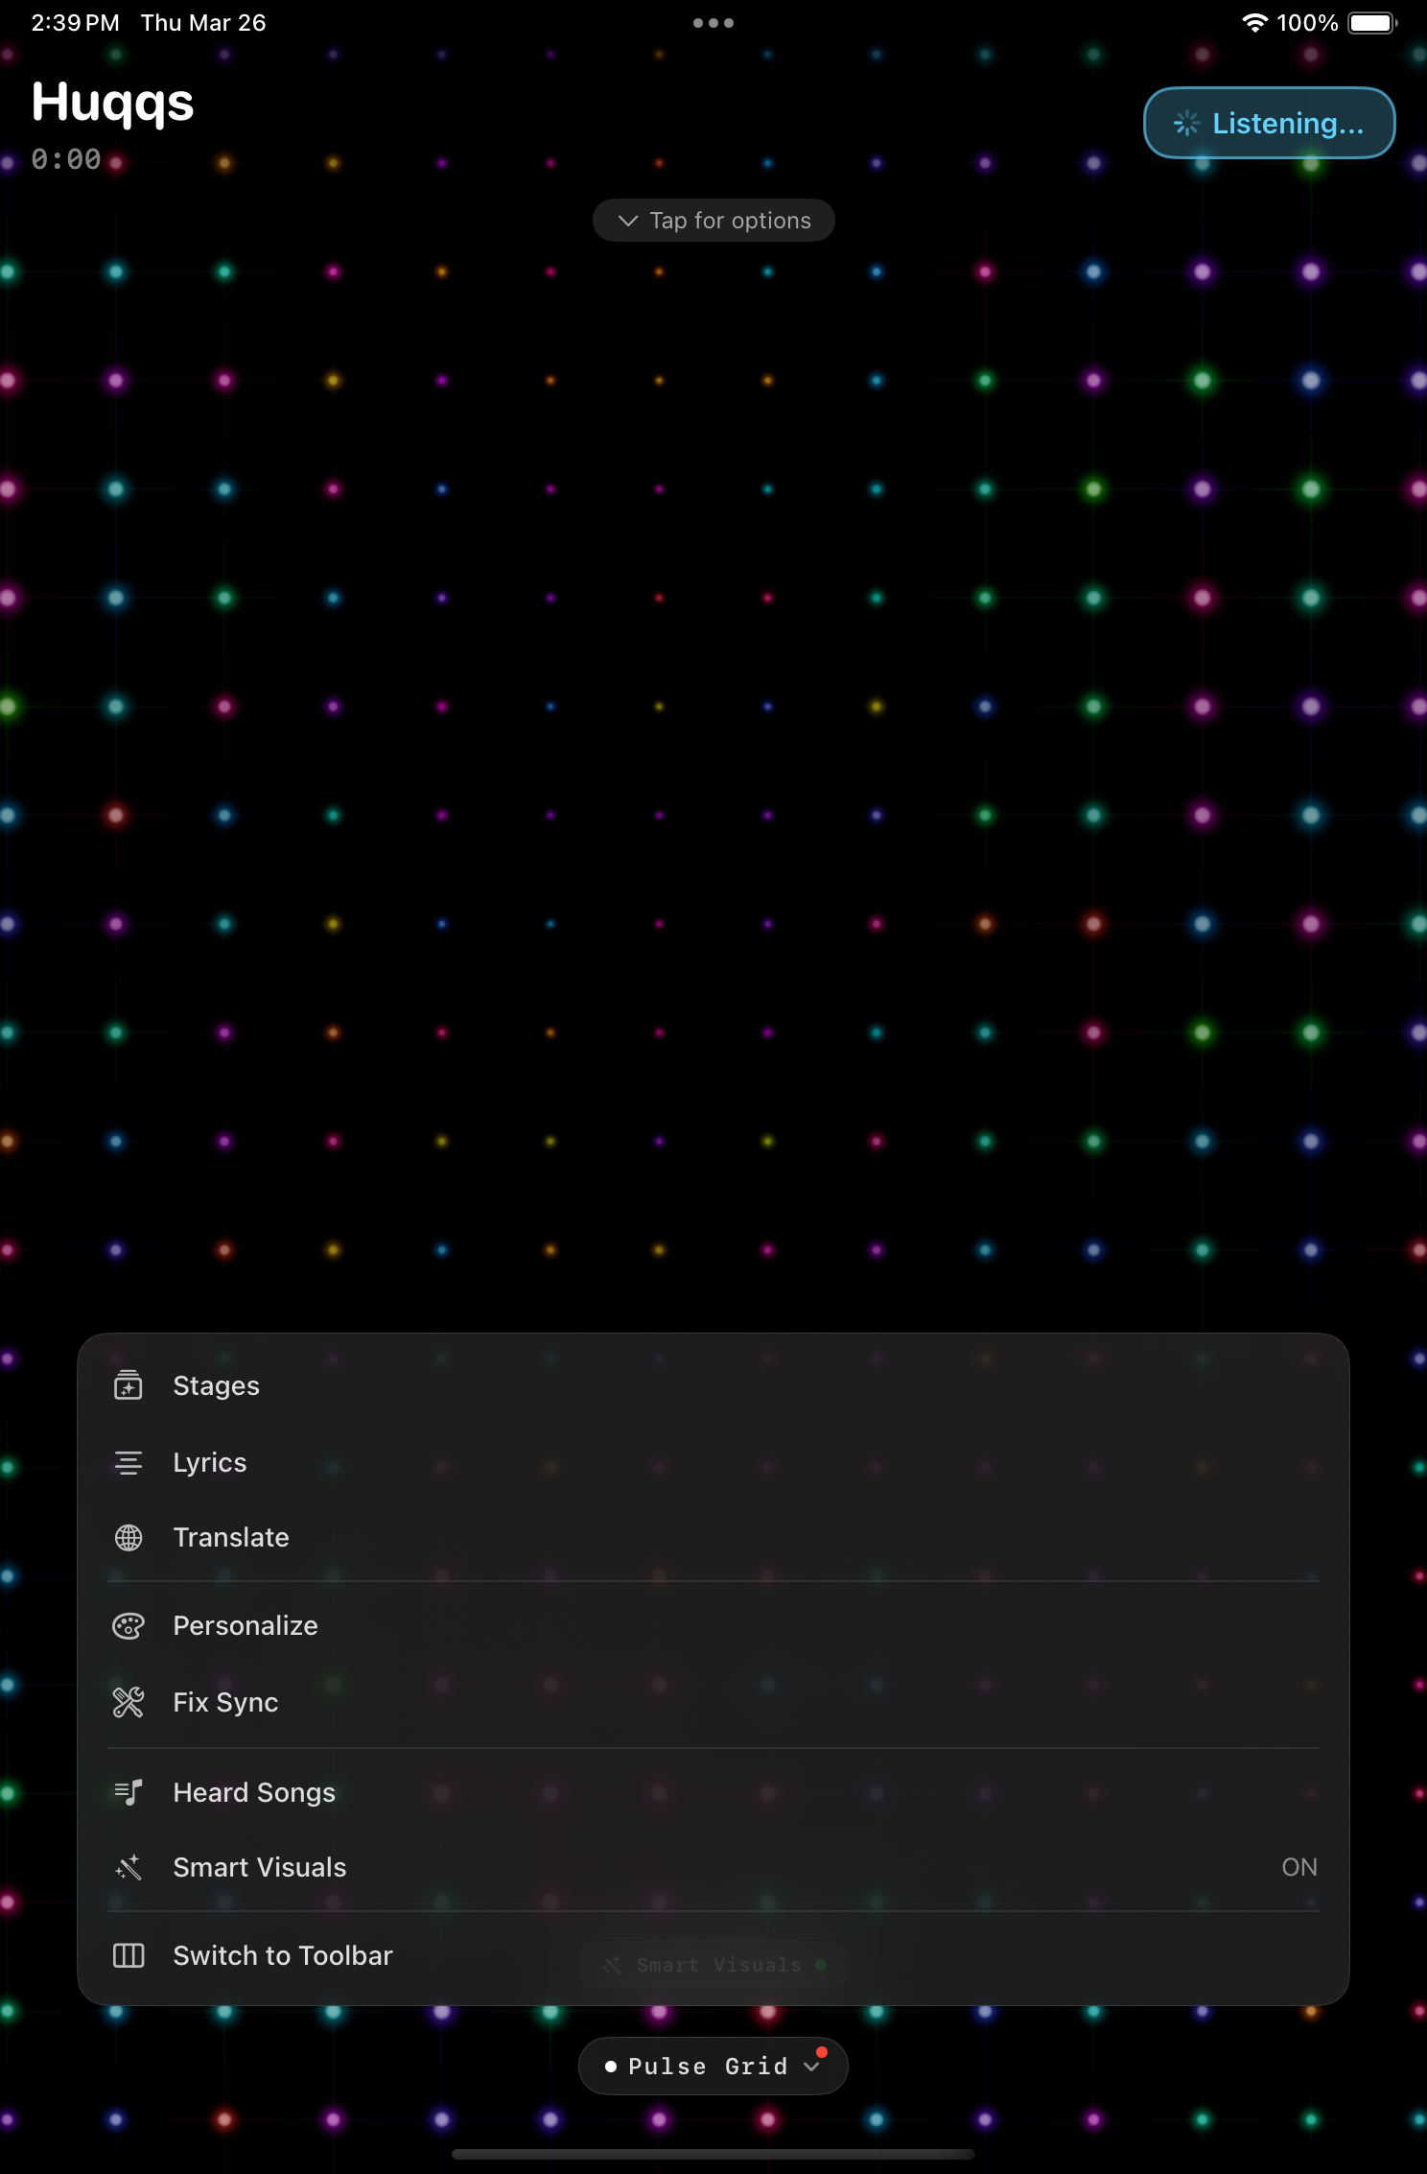This screenshot has height=2174, width=1427.
Task: Click the chevron on the Pulse Grid pill
Action: click(811, 2067)
